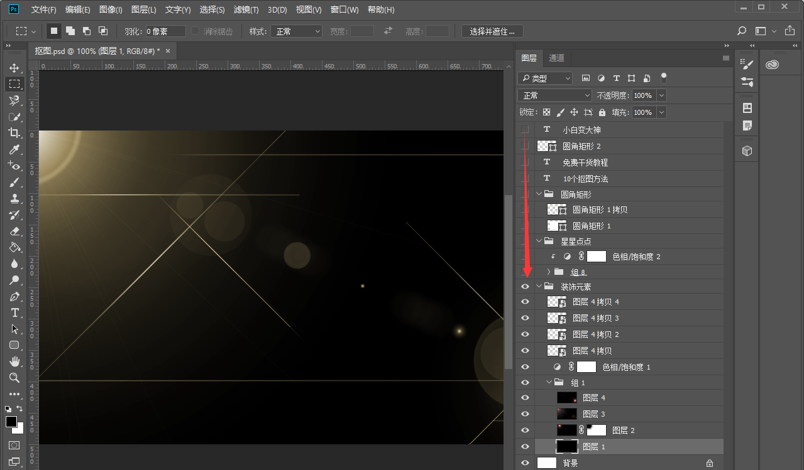Choose Intersect with selection mode
Screen dimensions: 804x470
103,31
